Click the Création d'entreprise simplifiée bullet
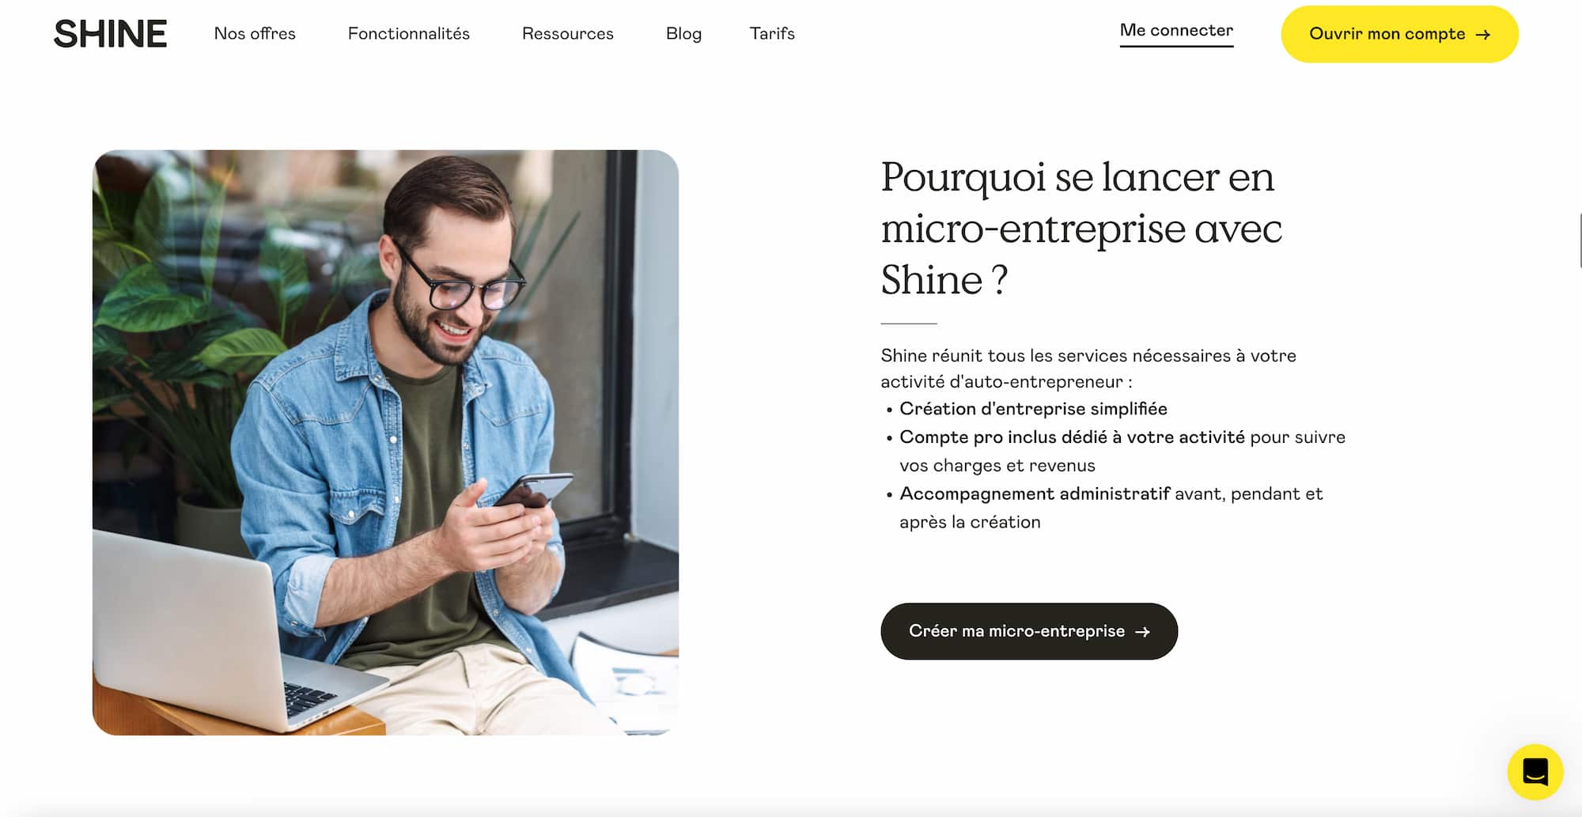This screenshot has height=817, width=1582. coord(1033,409)
